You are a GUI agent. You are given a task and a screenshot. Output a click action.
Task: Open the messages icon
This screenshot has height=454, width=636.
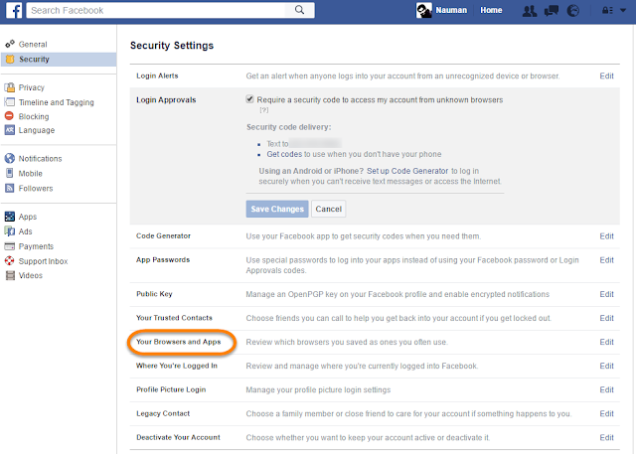[x=552, y=11]
